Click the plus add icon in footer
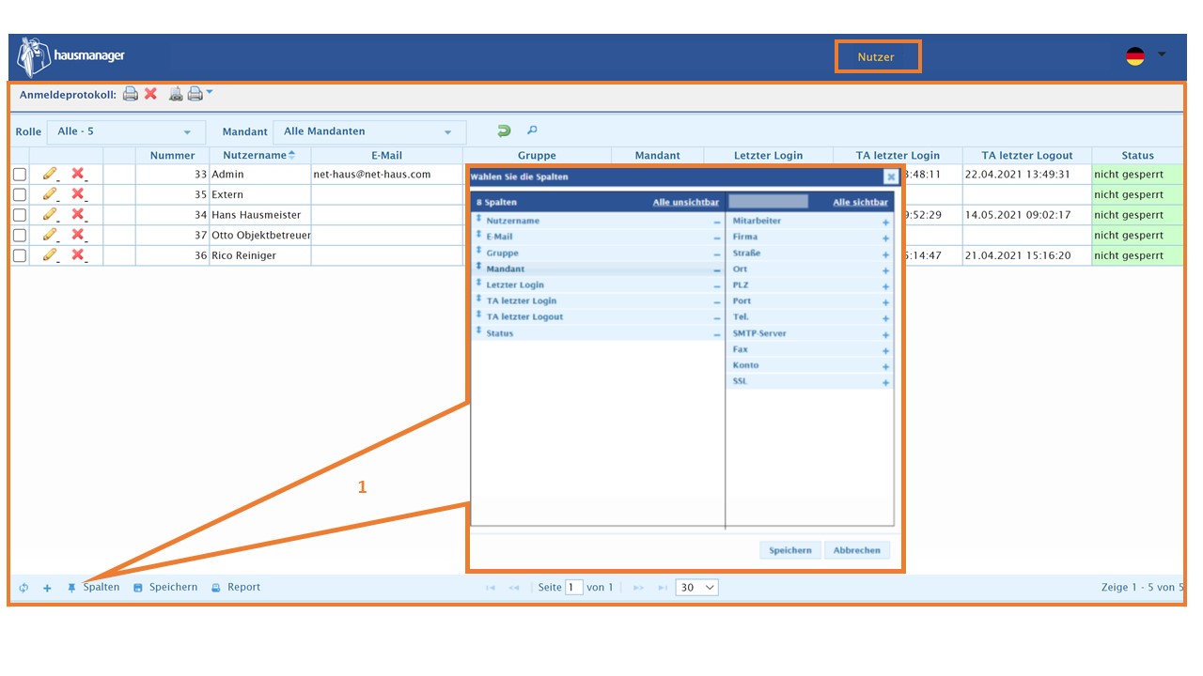The image size is (1203, 676). tap(47, 588)
